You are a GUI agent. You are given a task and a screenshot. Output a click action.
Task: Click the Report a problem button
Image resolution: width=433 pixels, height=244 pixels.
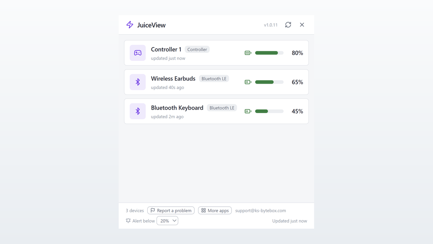click(x=171, y=210)
